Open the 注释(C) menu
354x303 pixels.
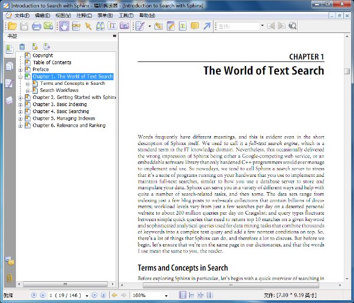(x=84, y=15)
